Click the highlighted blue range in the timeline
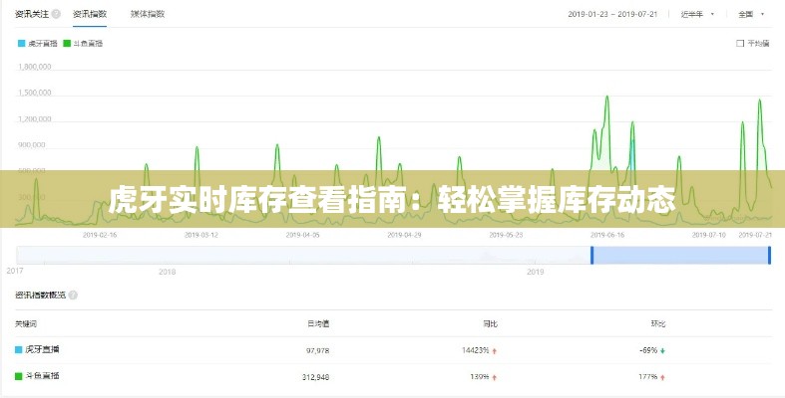Image resolution: width=785 pixels, height=398 pixels. tap(681, 255)
